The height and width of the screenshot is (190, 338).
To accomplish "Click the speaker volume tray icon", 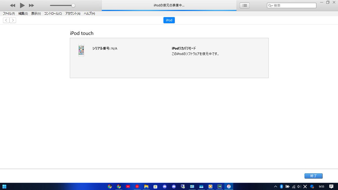I will coord(299,186).
